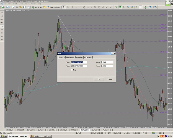Screen dimensions: 173x138
Task: Open the Insert menu
Action: [x=15, y=4]
